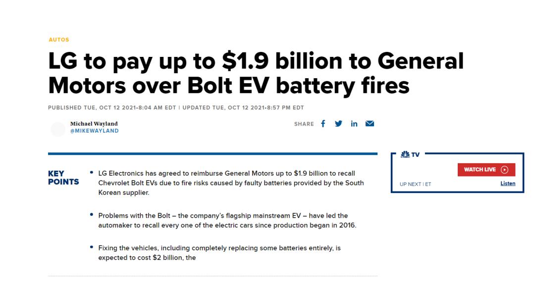Click the Listen link
Image resolution: width=535 pixels, height=283 pixels.
(x=508, y=184)
